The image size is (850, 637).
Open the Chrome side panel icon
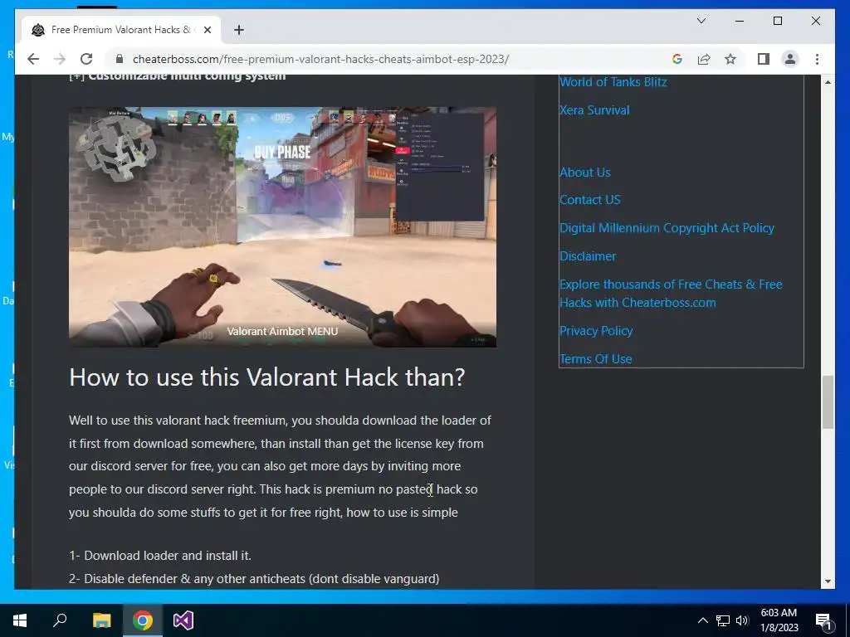764,59
